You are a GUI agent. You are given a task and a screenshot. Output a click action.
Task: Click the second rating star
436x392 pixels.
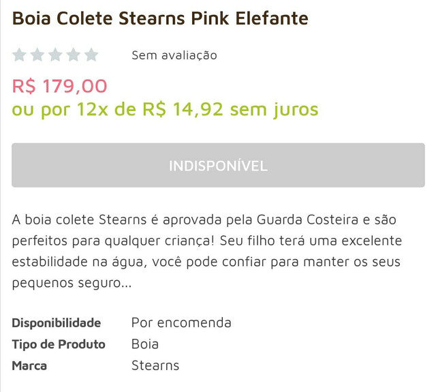(x=37, y=55)
